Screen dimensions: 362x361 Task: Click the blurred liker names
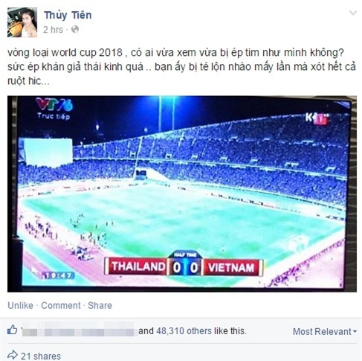[x=80, y=330]
